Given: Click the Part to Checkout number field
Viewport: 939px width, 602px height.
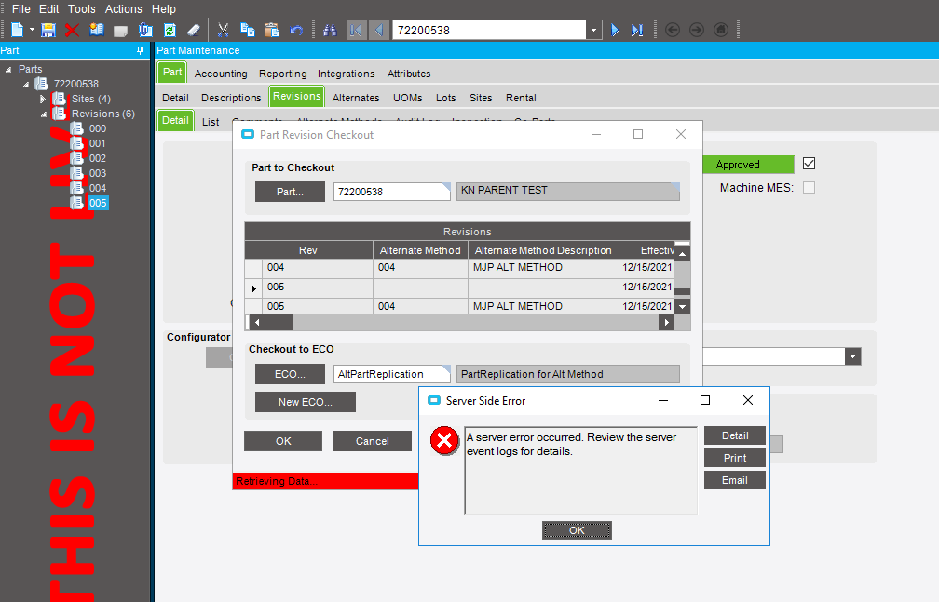Looking at the screenshot, I should [391, 192].
